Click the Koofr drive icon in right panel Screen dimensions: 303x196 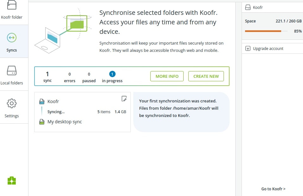[x=248, y=7]
